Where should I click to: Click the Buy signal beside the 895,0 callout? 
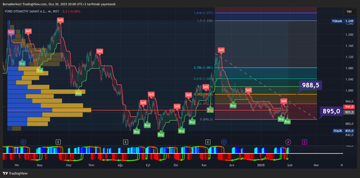click(x=287, y=122)
